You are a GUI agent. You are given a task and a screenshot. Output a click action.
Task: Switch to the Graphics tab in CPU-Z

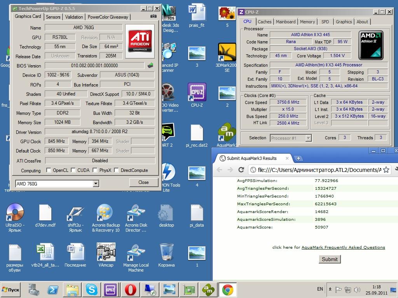(x=344, y=22)
